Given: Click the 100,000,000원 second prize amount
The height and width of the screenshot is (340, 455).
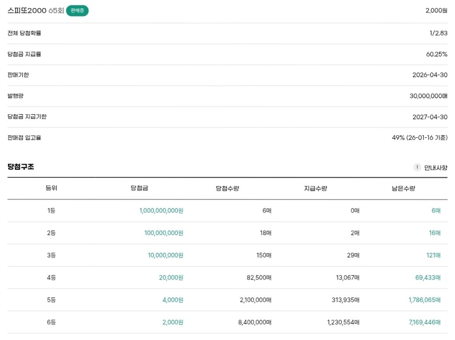Looking at the screenshot, I should click(164, 233).
